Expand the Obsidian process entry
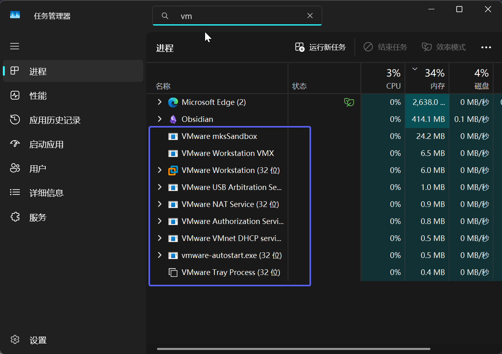 (159, 119)
